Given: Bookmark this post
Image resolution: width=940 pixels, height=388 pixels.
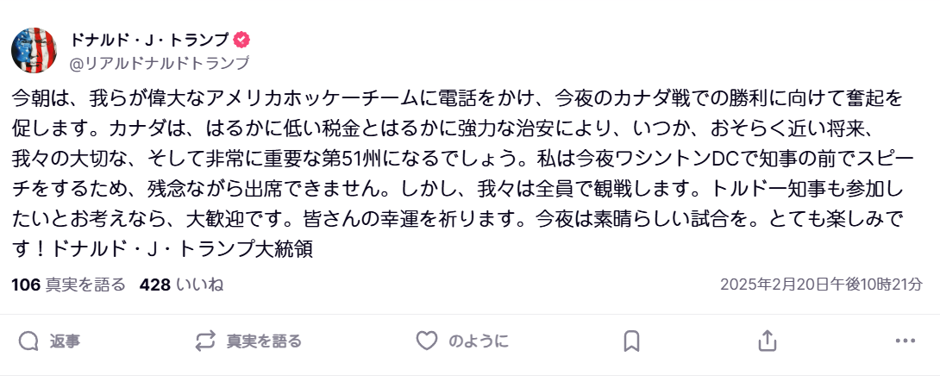Looking at the screenshot, I should click(x=631, y=341).
